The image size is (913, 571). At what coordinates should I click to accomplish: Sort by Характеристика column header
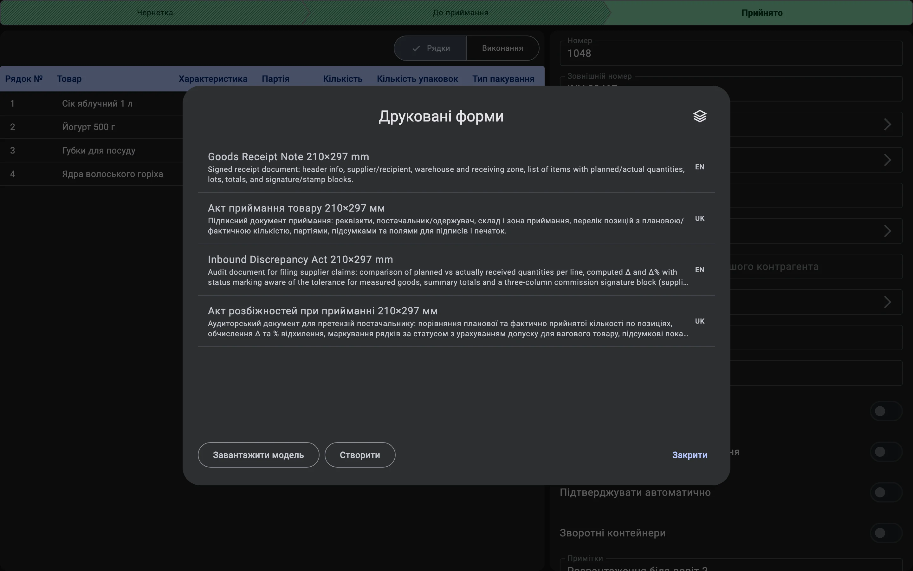[213, 79]
